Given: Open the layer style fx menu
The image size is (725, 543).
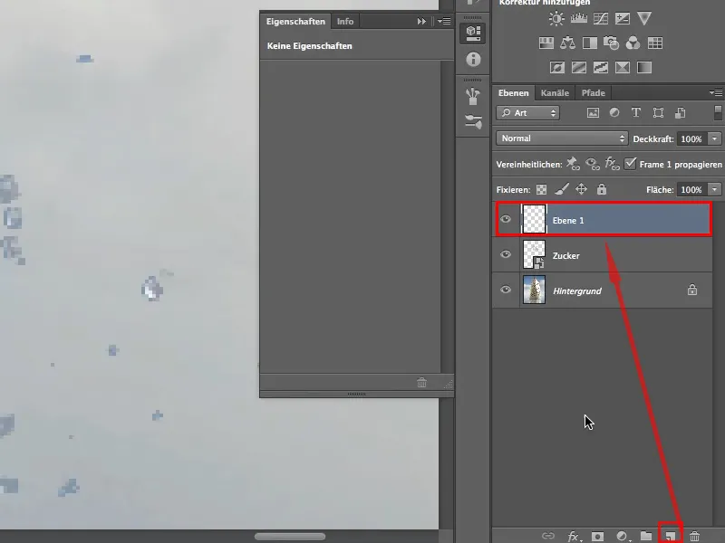Looking at the screenshot, I should coord(574,536).
